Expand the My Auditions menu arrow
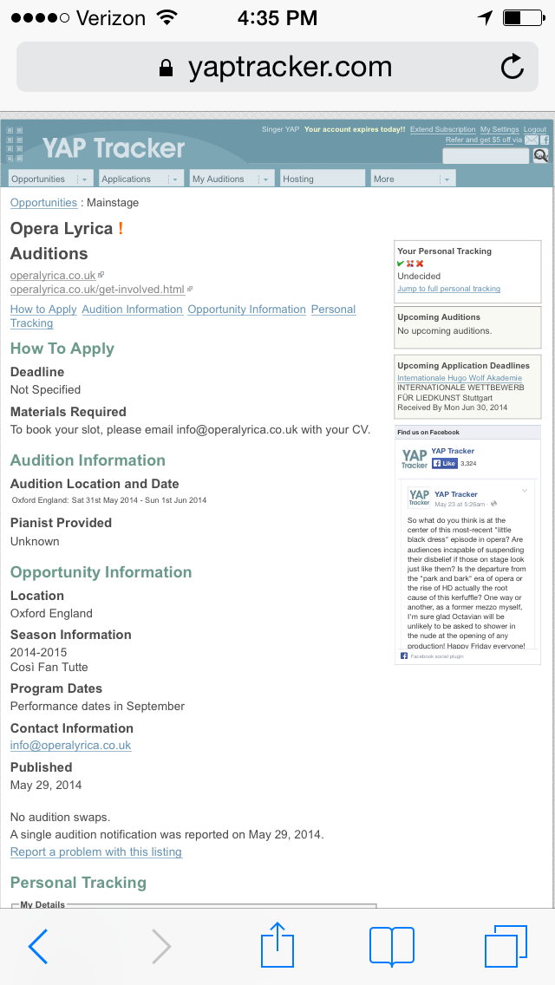This screenshot has height=985, width=555. (x=265, y=179)
